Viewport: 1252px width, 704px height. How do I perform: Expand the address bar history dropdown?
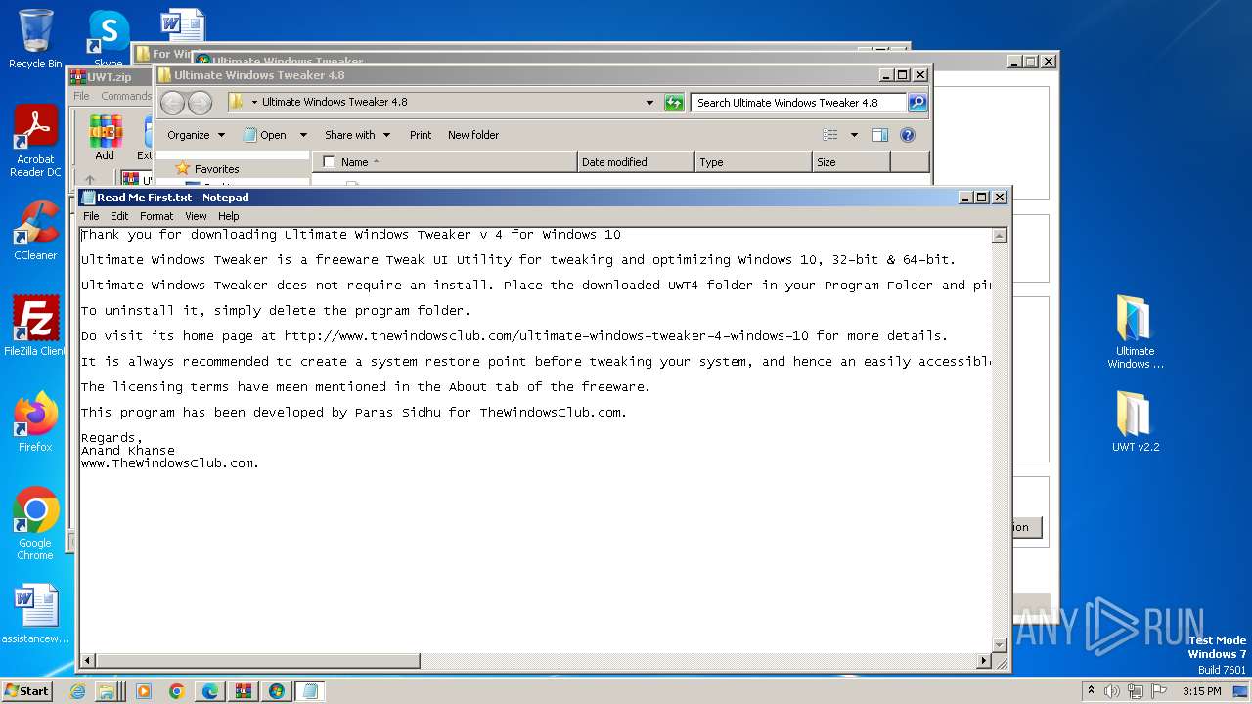tap(649, 102)
